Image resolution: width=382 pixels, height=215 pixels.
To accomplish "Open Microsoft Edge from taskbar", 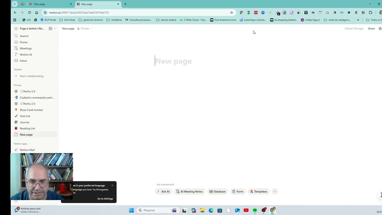I will point(211,210).
